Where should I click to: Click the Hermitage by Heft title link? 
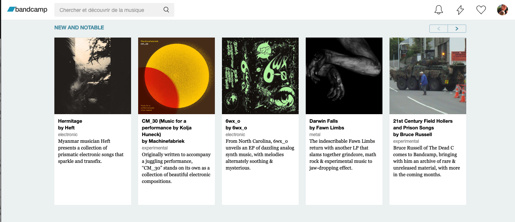point(70,121)
